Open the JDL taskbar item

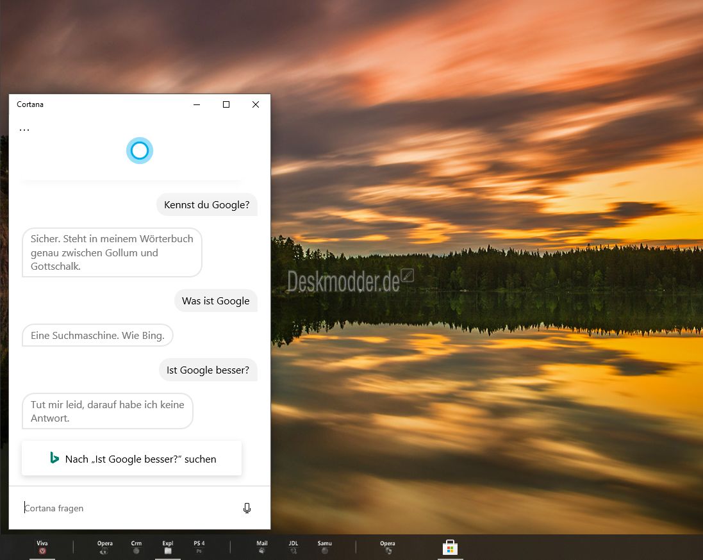(x=294, y=547)
